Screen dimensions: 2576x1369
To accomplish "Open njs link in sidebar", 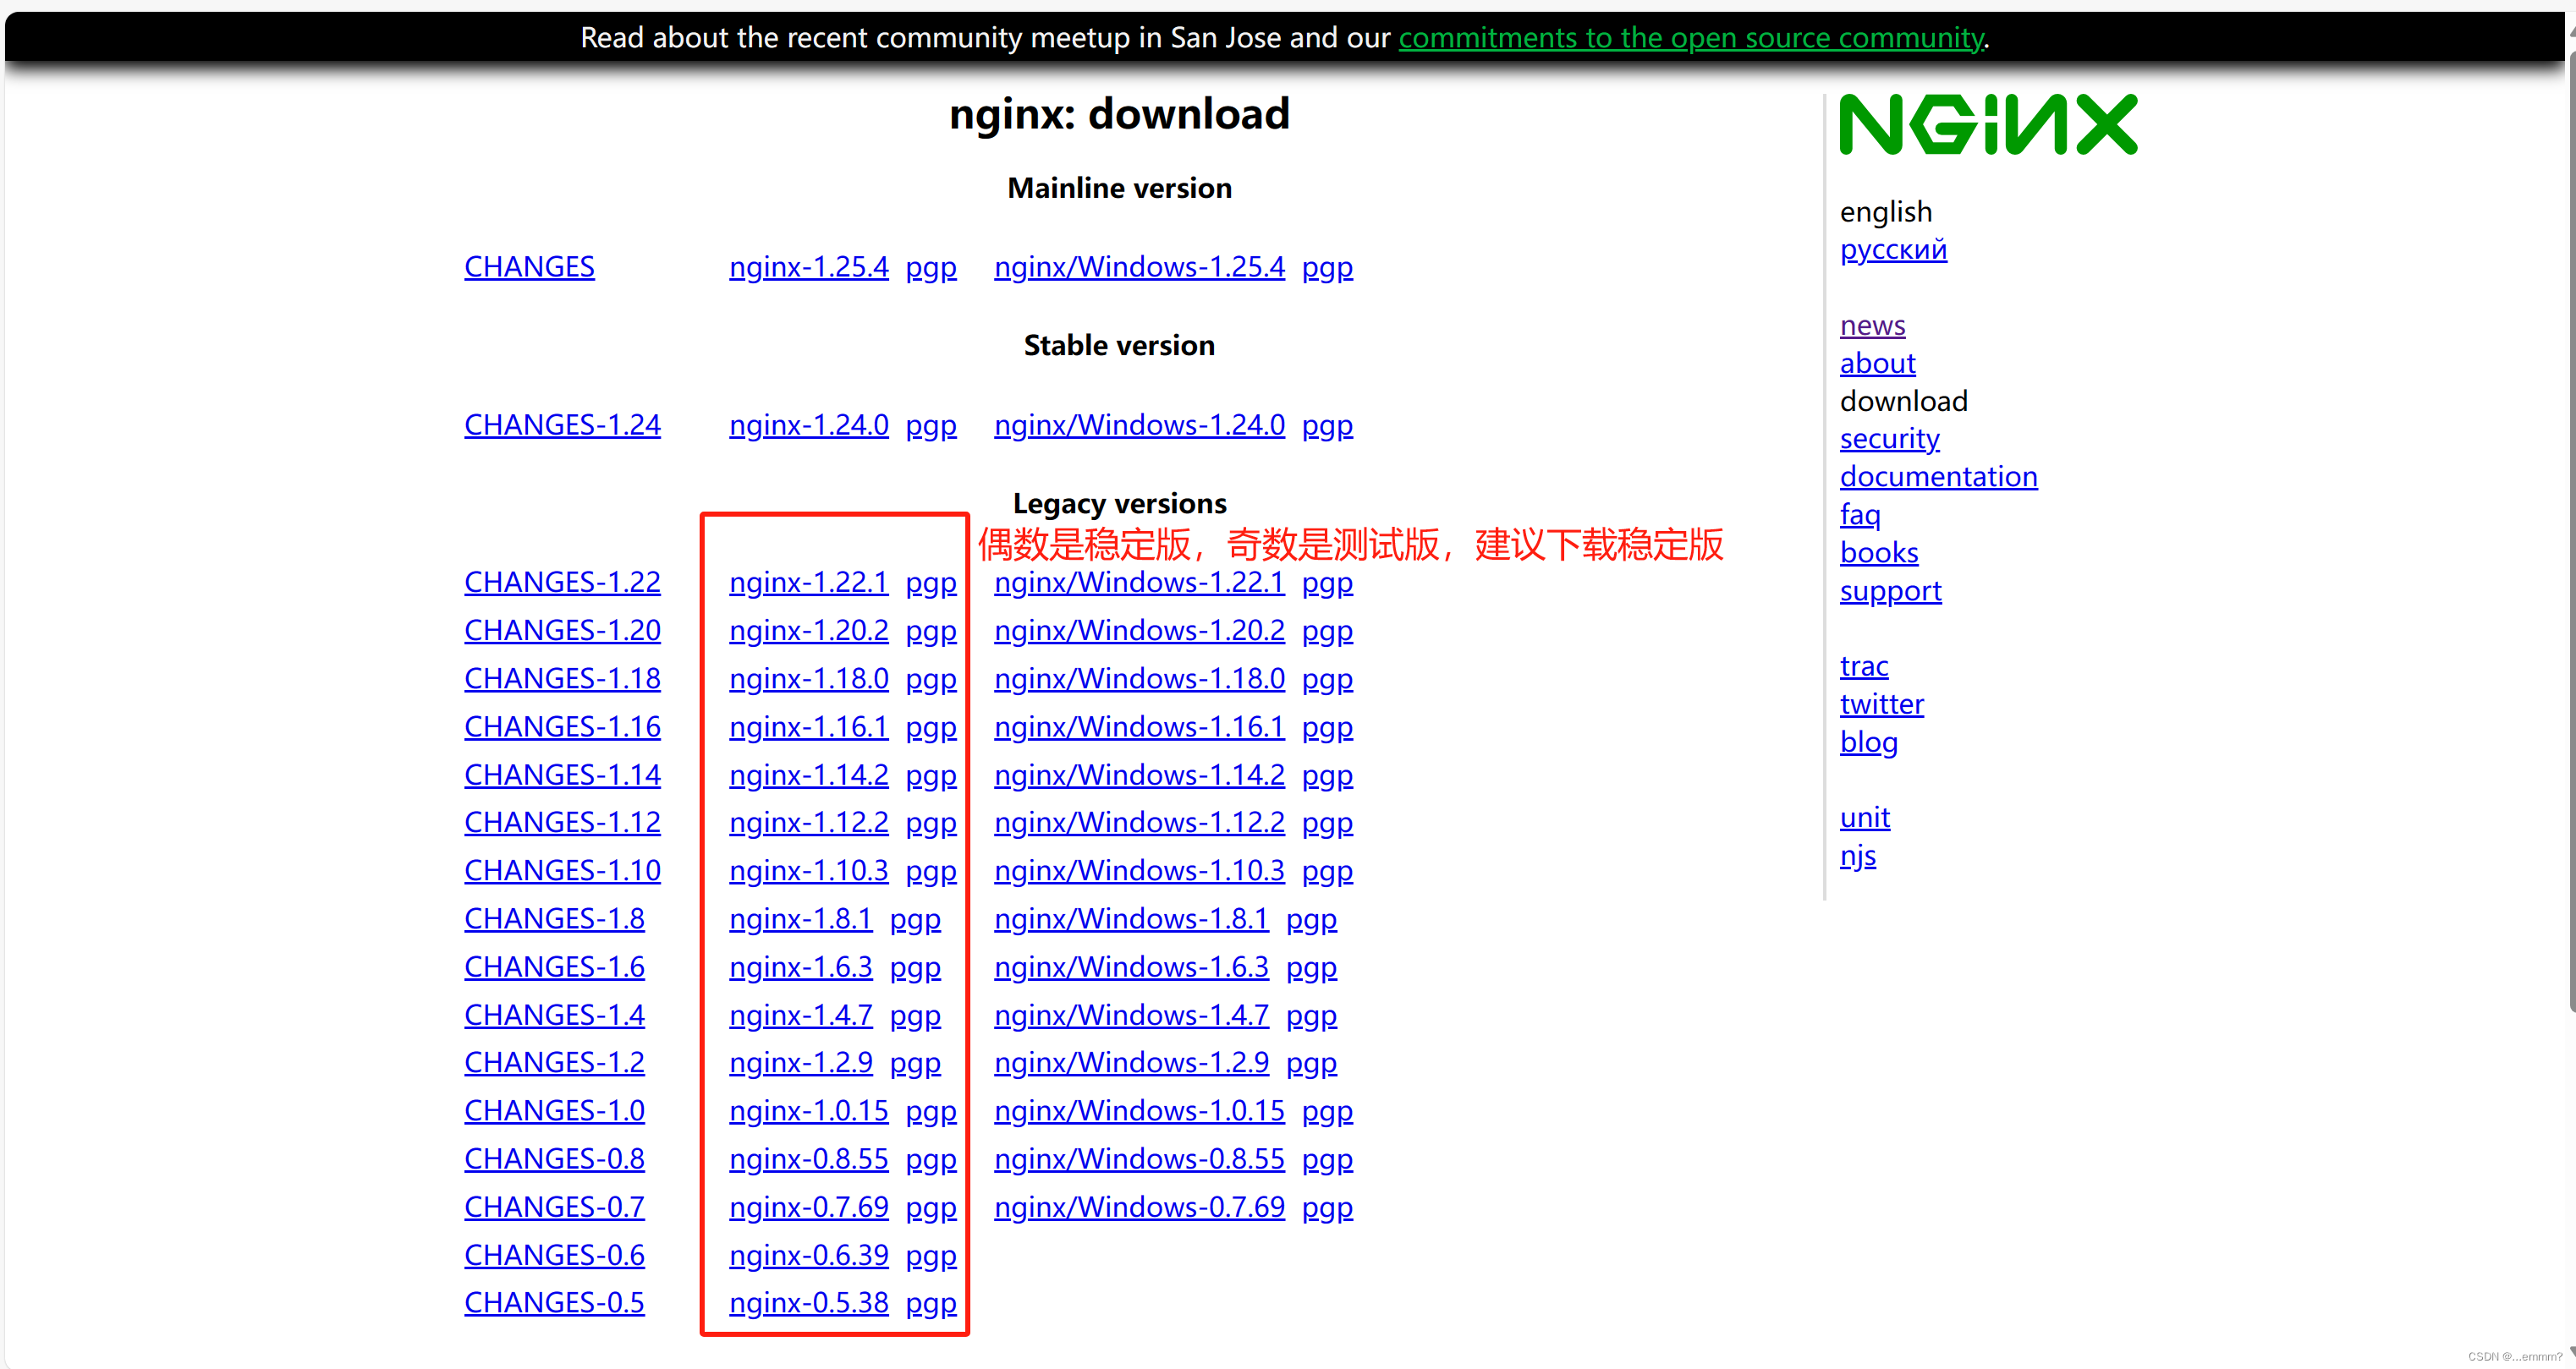I will tap(1858, 857).
